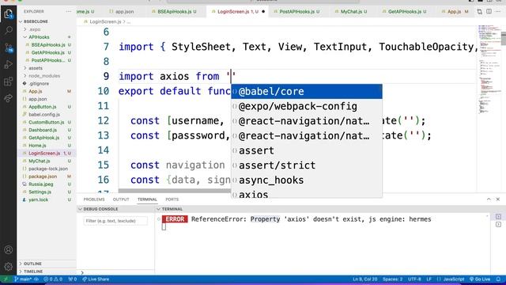Screen dimensions: 506x285
Task: Open Dashboard.js in Explorer
Action: pyautogui.click(x=43, y=130)
